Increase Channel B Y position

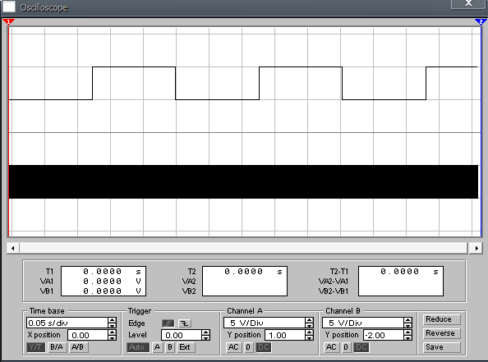[407, 332]
